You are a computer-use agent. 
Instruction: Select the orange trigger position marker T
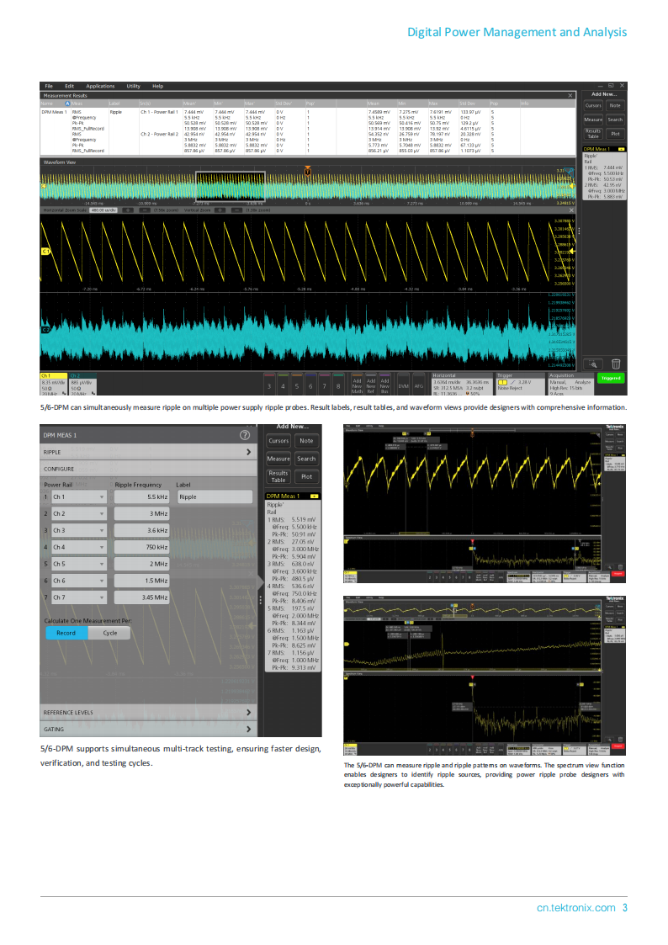308,171
